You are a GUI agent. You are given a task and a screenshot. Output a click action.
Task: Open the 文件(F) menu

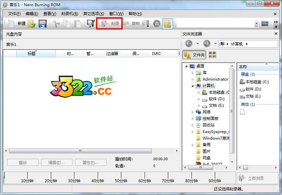pos(14,14)
